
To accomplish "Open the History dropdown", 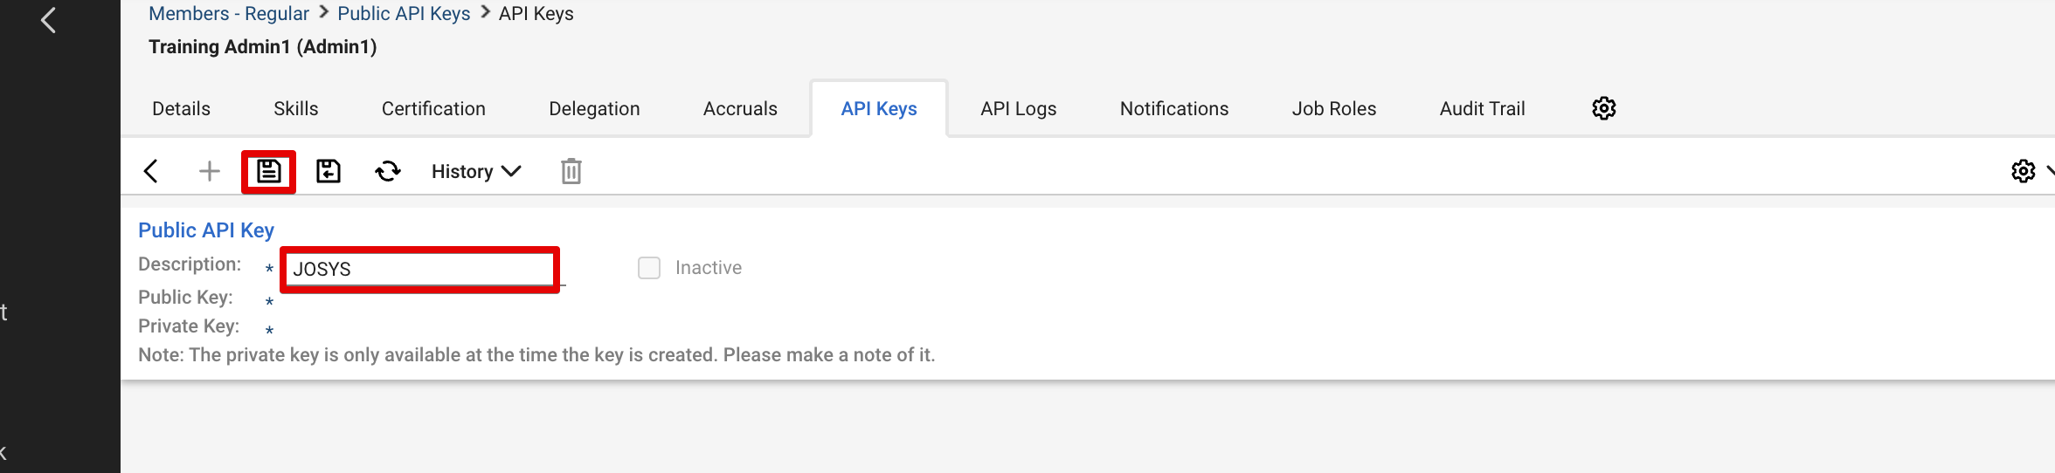I will coord(476,171).
